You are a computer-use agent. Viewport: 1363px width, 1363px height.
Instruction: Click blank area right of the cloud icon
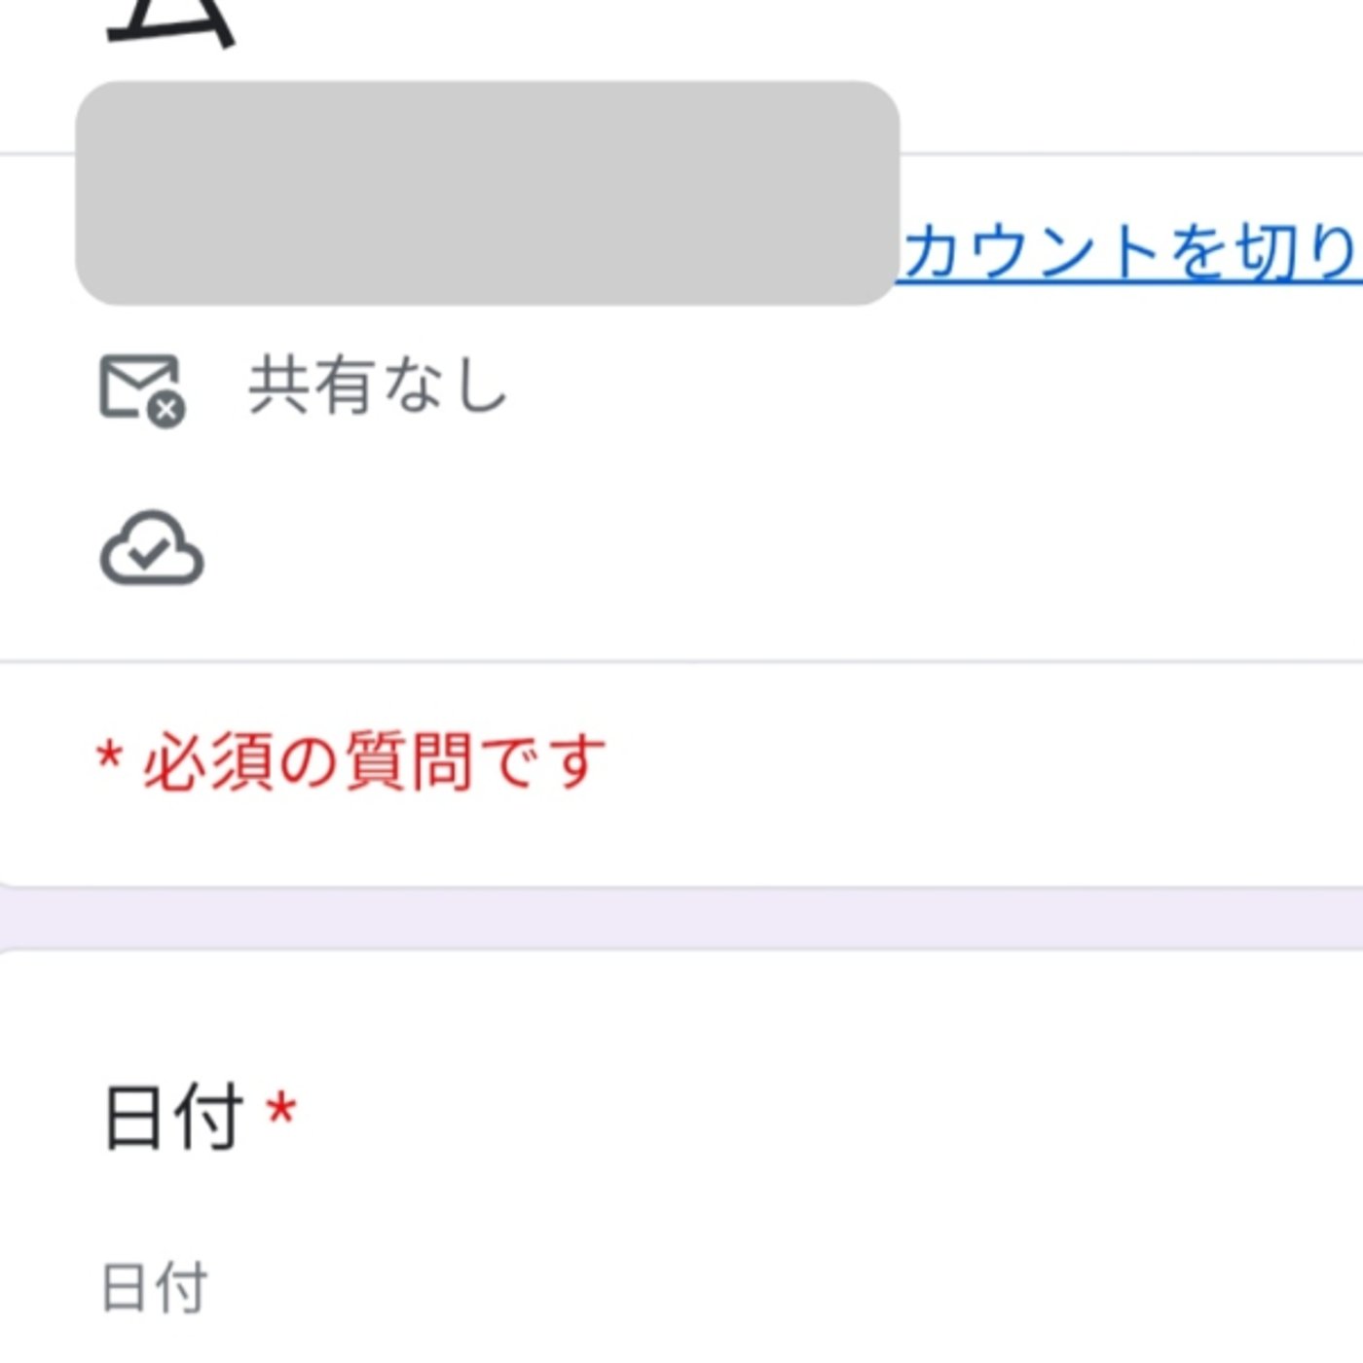730,548
